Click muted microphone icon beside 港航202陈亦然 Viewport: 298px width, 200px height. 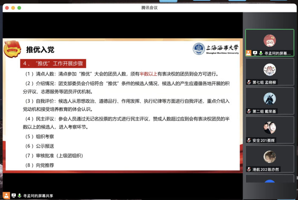click(249, 169)
